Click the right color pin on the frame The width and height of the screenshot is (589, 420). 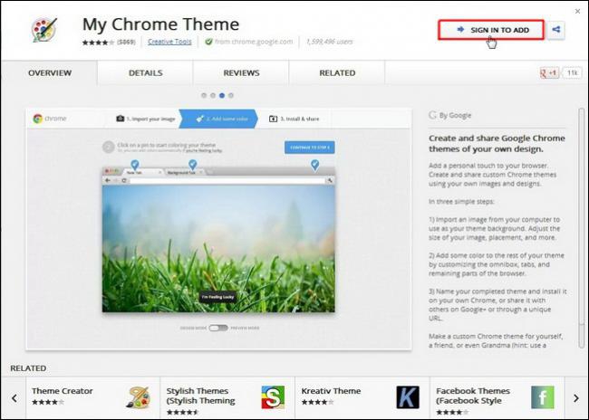pyautogui.click(x=314, y=165)
